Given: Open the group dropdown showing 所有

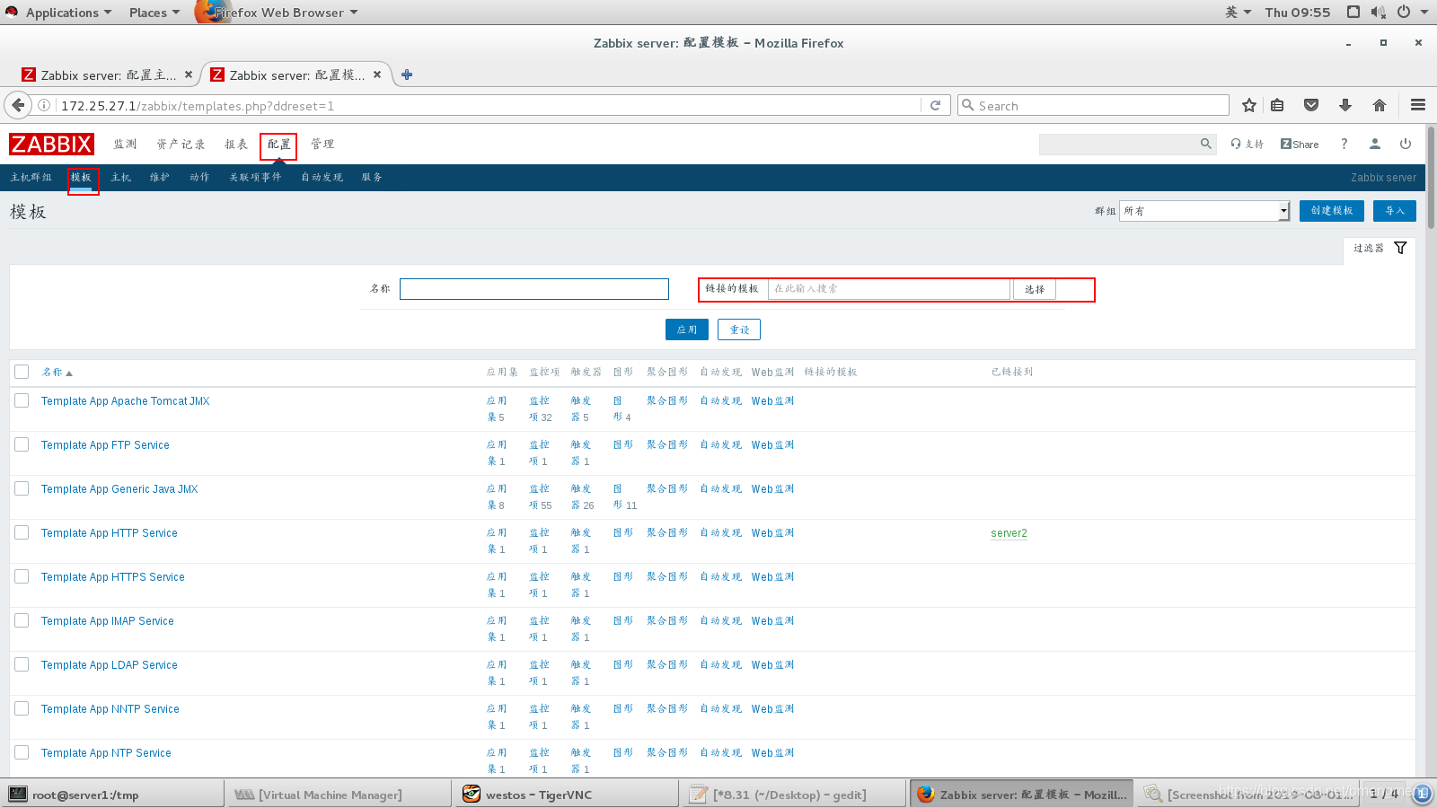Looking at the screenshot, I should (x=1204, y=211).
